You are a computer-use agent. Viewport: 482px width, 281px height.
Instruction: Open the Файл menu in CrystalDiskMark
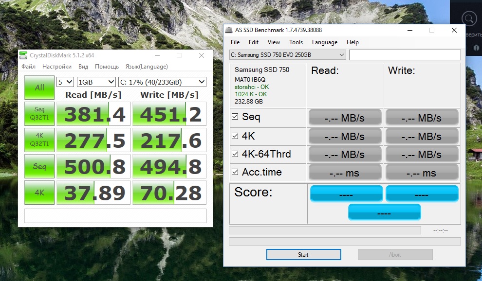click(x=28, y=67)
